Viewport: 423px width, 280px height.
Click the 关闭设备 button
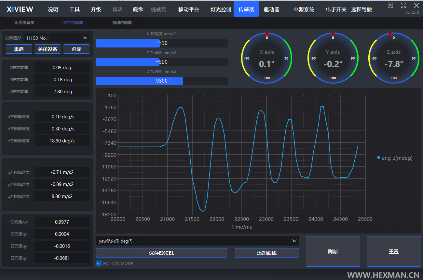(x=48, y=49)
